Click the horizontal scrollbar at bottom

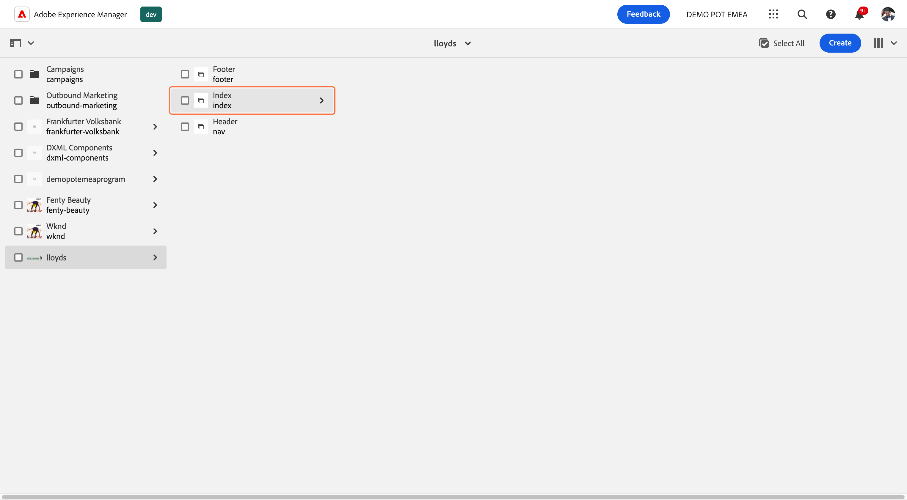pos(453,497)
